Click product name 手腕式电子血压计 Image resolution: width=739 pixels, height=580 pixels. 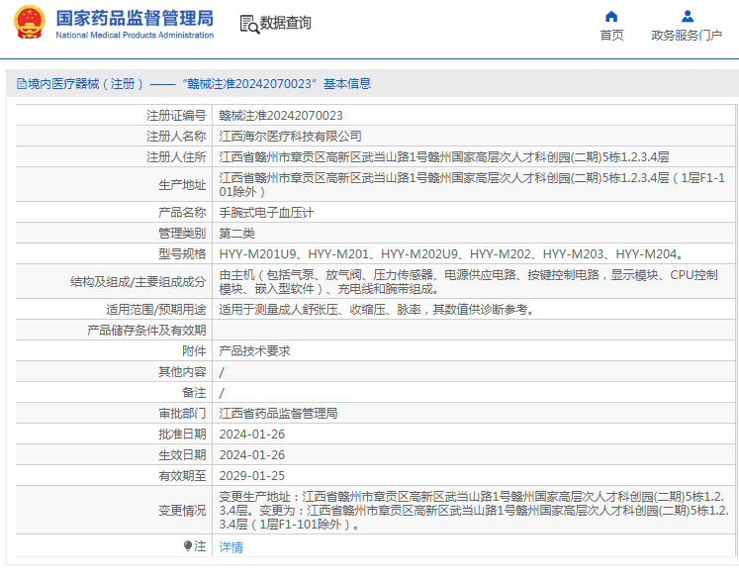(x=266, y=213)
